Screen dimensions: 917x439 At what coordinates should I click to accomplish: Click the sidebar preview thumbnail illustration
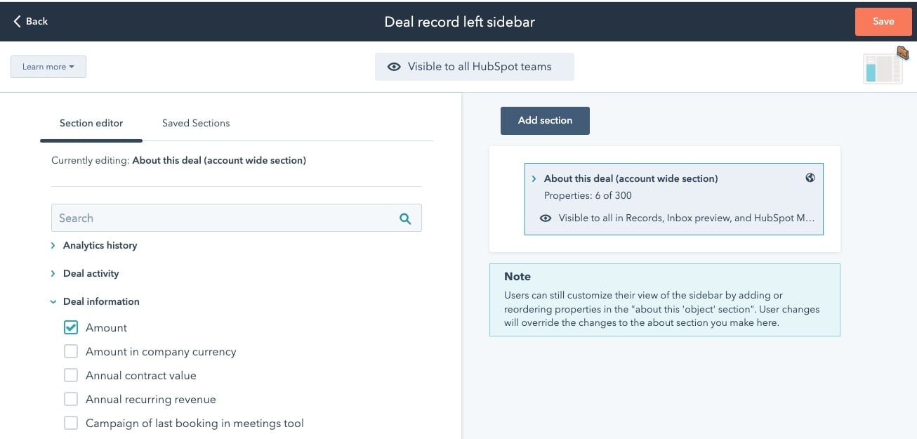[883, 67]
